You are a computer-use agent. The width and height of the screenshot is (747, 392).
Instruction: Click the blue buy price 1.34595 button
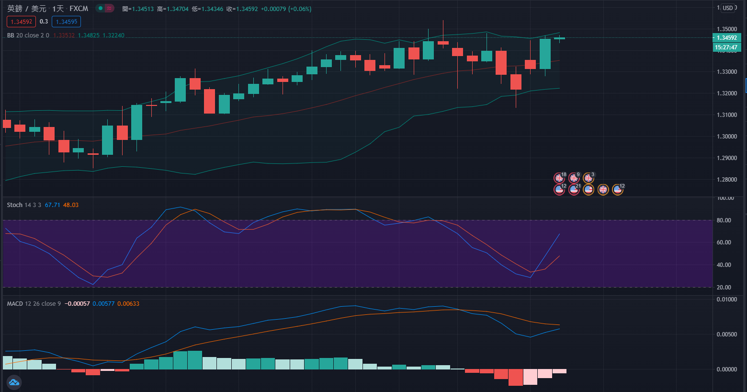[x=66, y=22]
